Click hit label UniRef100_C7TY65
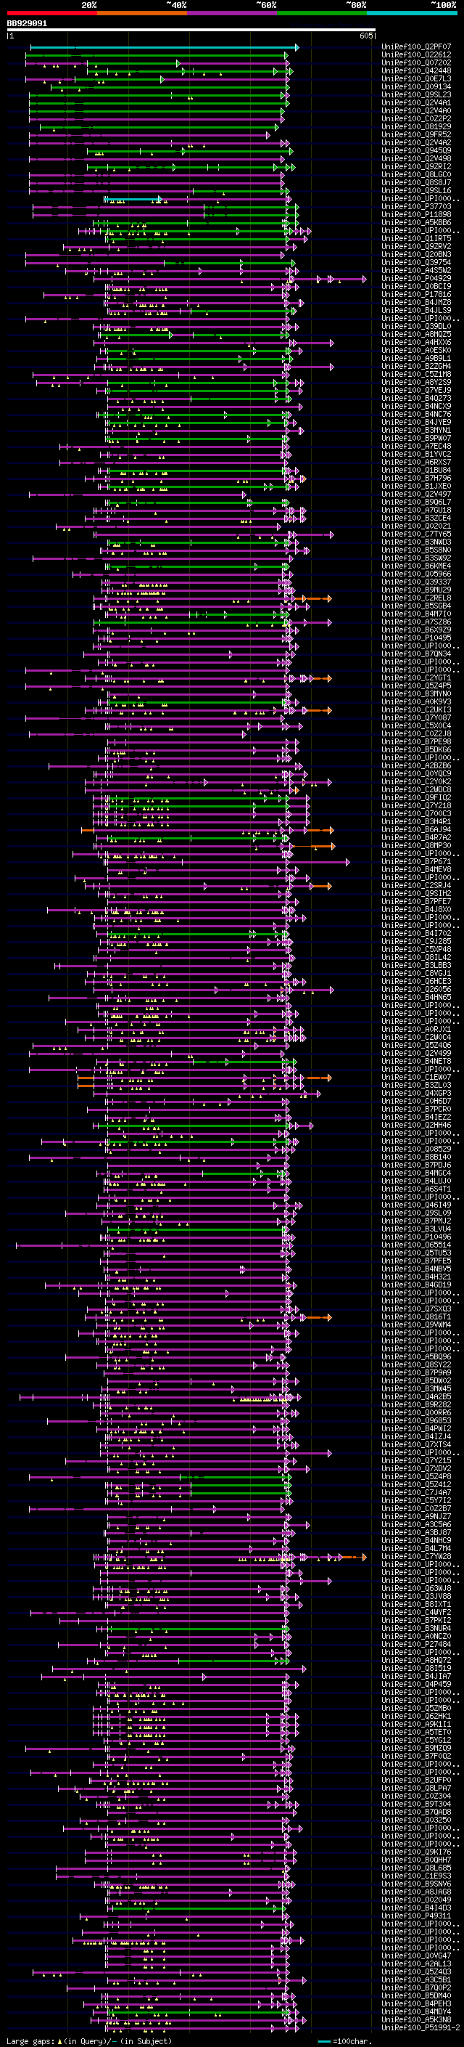 tap(416, 534)
